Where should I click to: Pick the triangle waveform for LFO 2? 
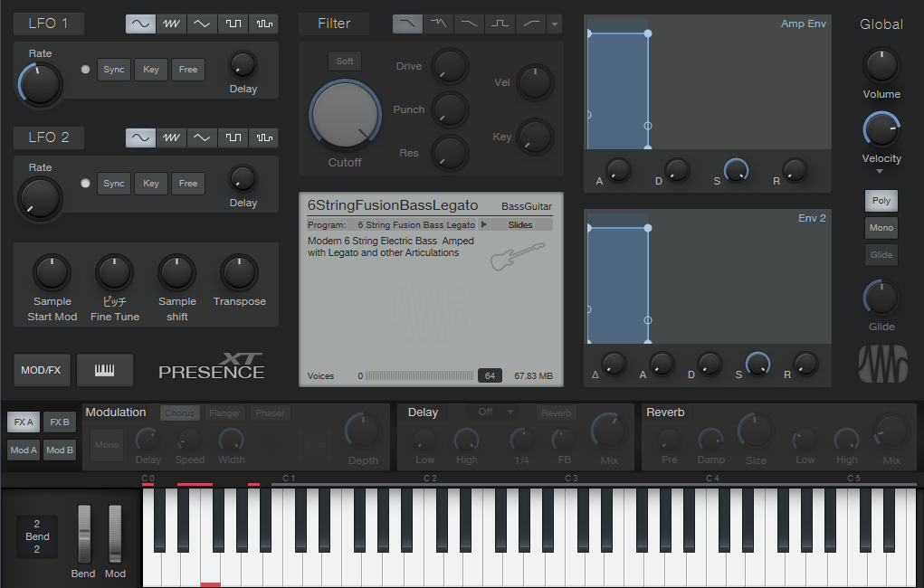[x=202, y=138]
